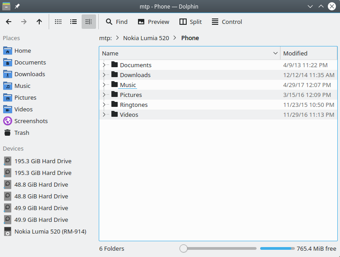
Task: Expand the Ringtones folder tree arrow
Action: pyautogui.click(x=104, y=105)
